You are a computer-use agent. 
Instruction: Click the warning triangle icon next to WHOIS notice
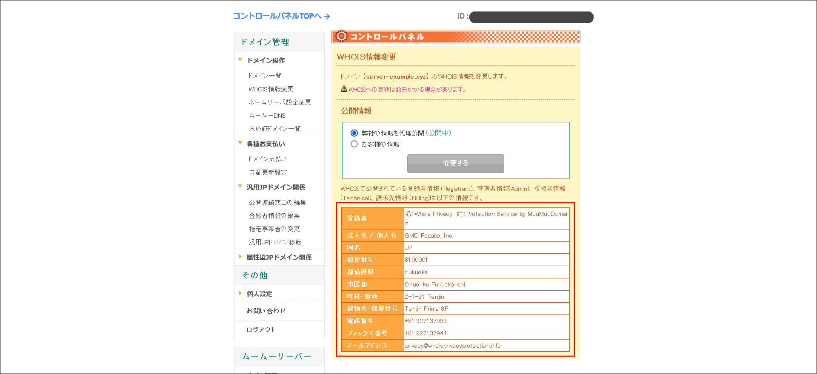(x=344, y=89)
